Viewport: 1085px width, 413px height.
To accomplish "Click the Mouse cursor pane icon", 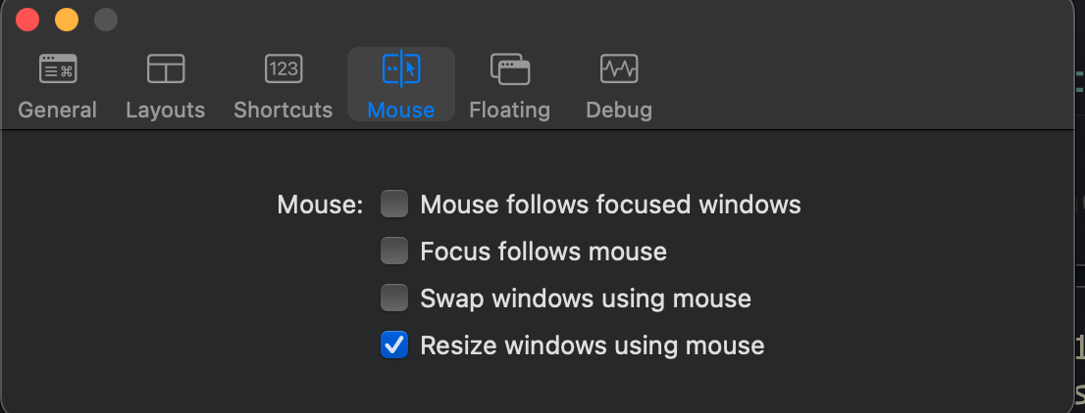I will [x=401, y=69].
